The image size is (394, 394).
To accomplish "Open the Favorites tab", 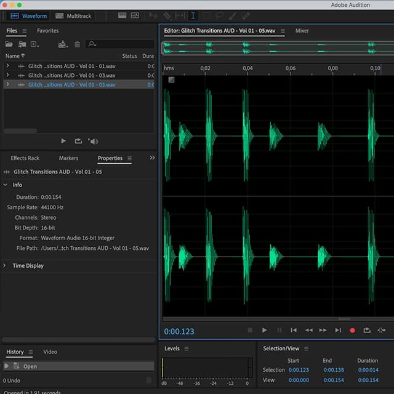I will pos(47,30).
